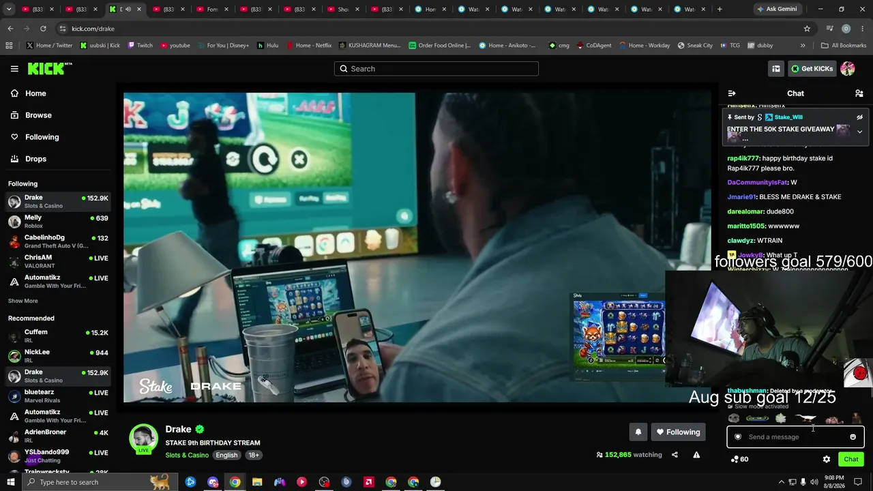
Task: Expand followed channels with Show More
Action: pyautogui.click(x=23, y=301)
